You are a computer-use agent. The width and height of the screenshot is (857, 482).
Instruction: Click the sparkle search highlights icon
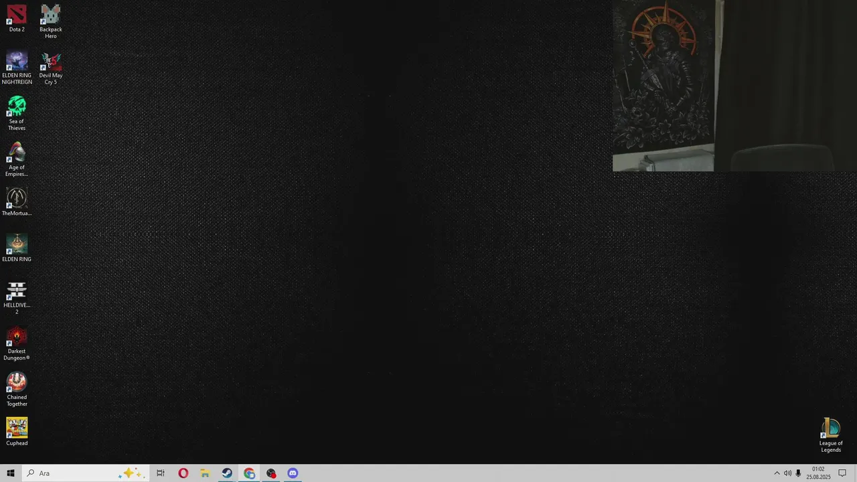[131, 473]
